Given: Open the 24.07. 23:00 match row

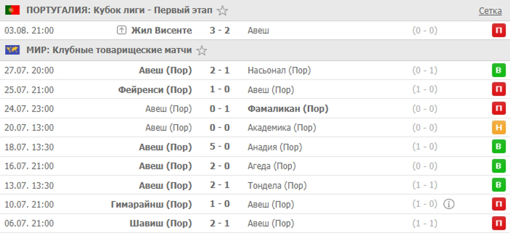Looking at the screenshot, I should pyautogui.click(x=255, y=109).
